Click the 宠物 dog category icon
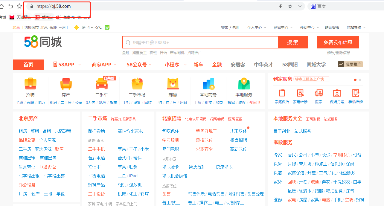Screen dimensions: 384x206 (173, 84)
